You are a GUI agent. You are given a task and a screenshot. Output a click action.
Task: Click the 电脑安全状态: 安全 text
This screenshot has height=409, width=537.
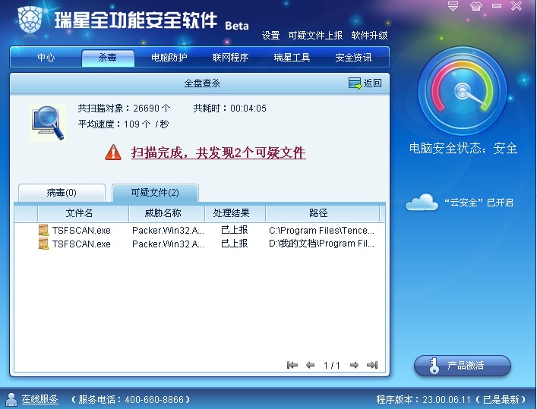[x=463, y=148]
